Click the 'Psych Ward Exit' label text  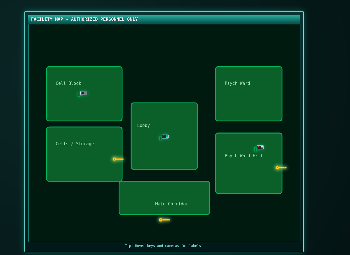point(244,156)
